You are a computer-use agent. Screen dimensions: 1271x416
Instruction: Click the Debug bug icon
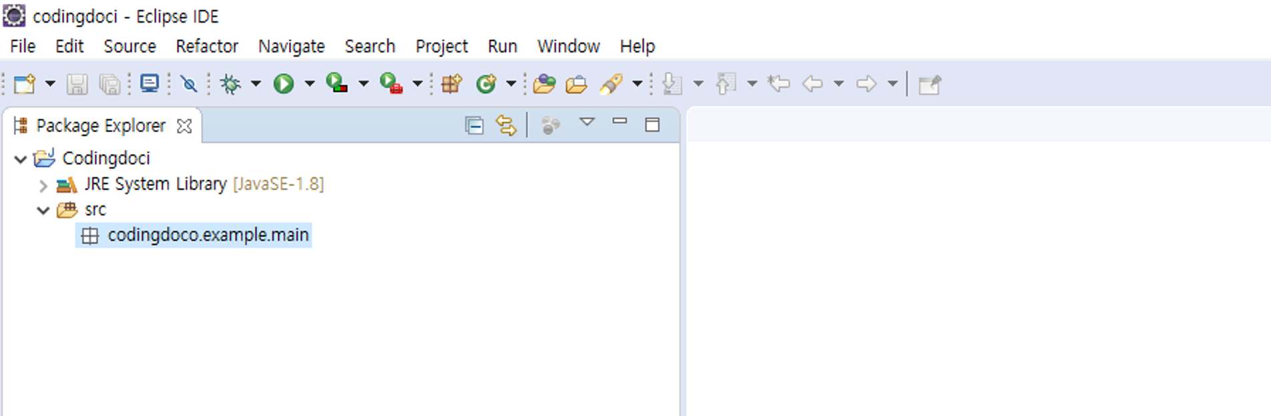coord(231,84)
